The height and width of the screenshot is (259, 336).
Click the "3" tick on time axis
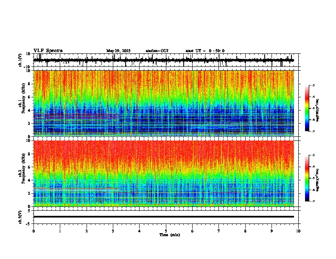(x=113, y=231)
